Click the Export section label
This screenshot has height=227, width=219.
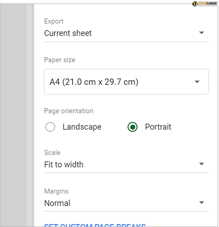(x=54, y=21)
